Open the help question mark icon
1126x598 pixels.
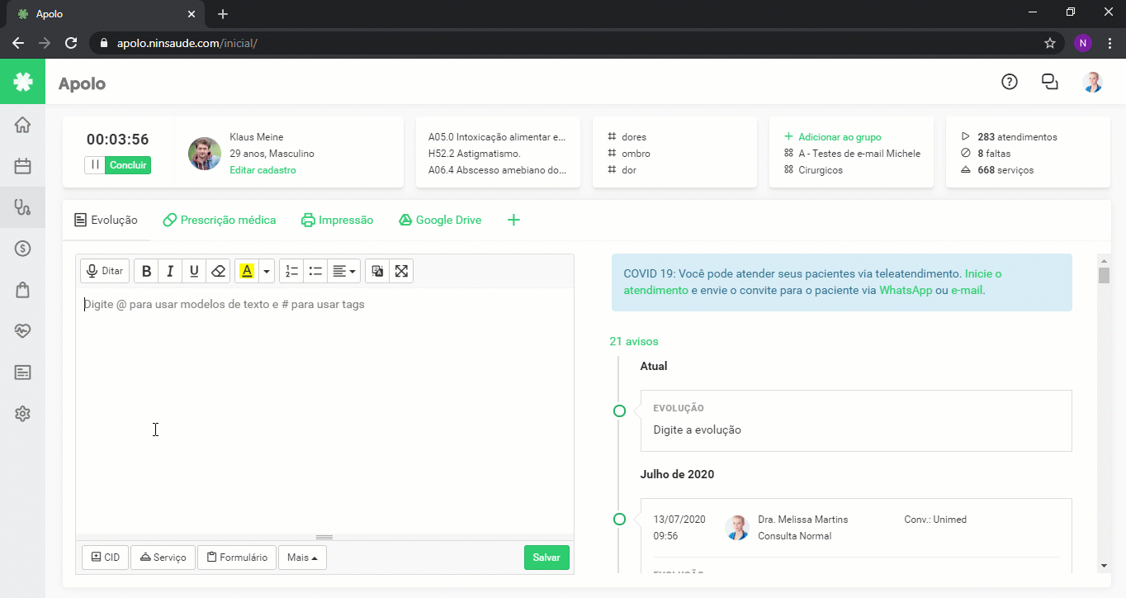[x=1009, y=82]
